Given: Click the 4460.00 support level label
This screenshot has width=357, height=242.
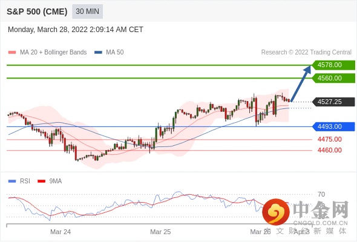Looking at the screenshot, I should (330, 150).
